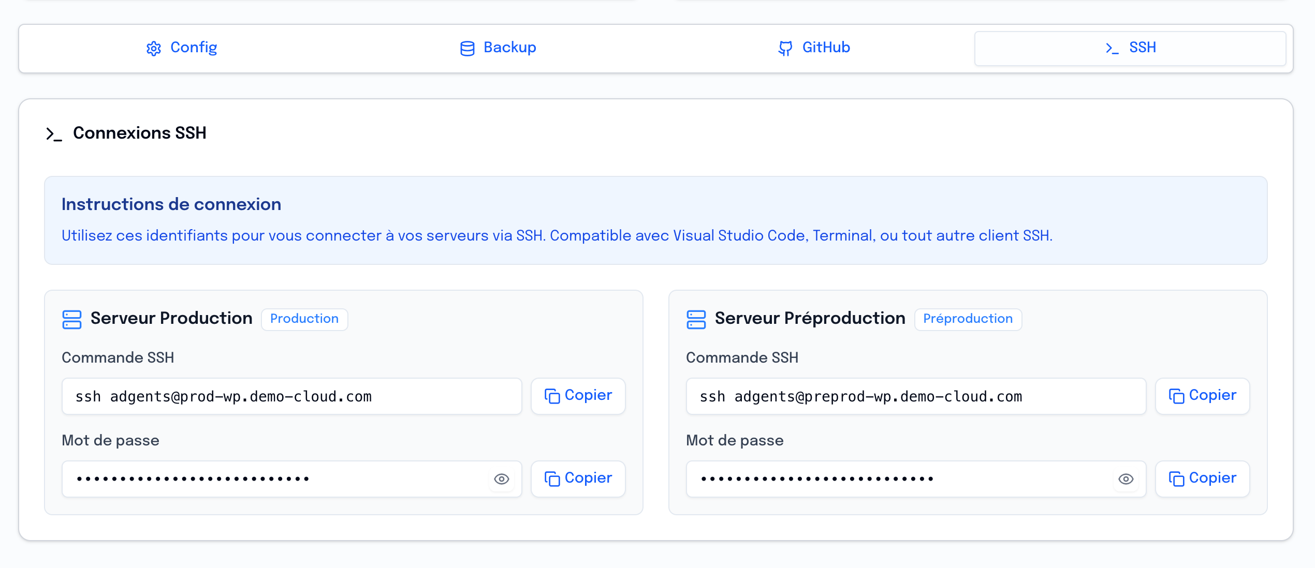Click the Préproduction badge label
This screenshot has width=1315, height=568.
[x=968, y=319]
